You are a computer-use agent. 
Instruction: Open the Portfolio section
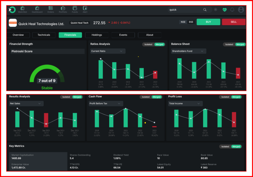[x=63, y=10]
